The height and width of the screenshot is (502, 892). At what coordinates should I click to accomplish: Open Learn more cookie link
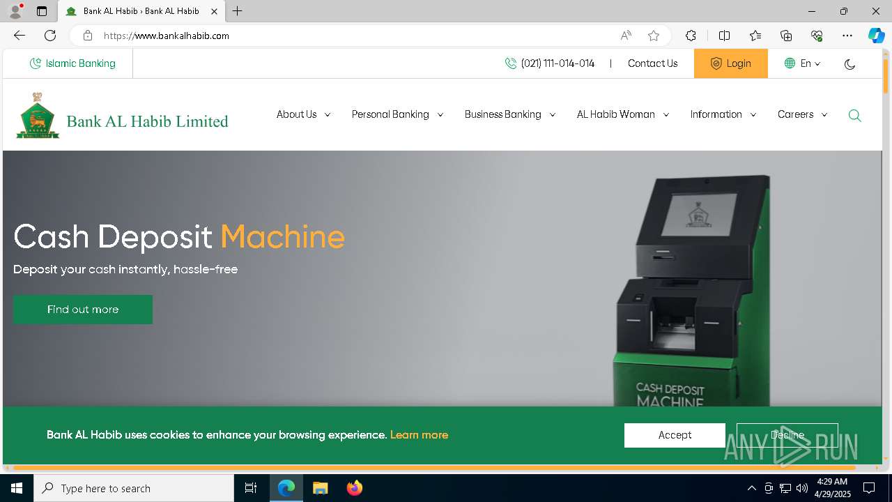click(x=419, y=435)
